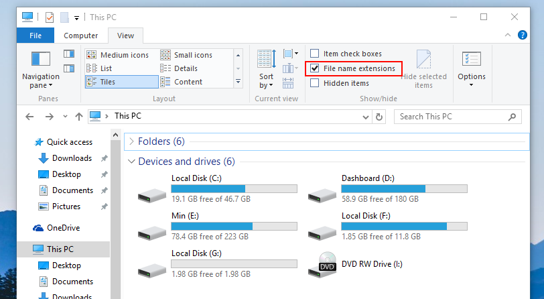Click 19.1 GB free of 46.7 GB text
This screenshot has height=299, width=544.
tap(211, 199)
